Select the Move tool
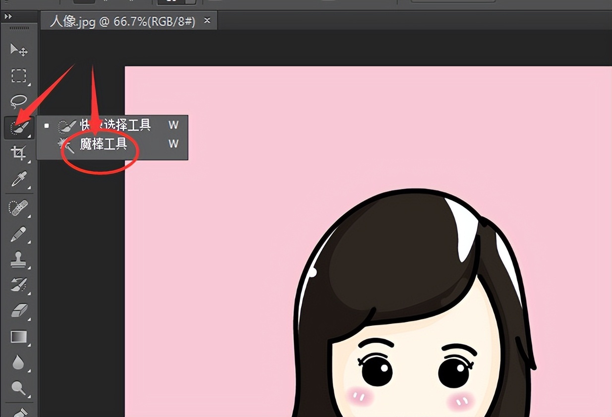 point(19,50)
